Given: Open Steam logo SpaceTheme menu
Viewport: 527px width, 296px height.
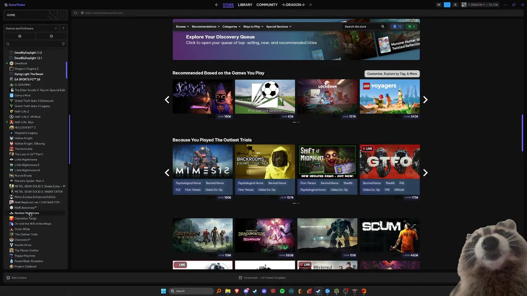Looking at the screenshot, I should tap(15, 5).
